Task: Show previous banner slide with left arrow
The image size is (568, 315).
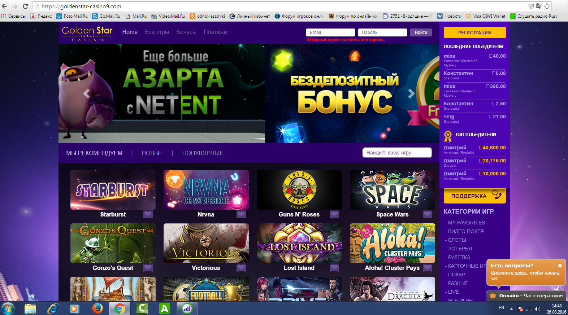Action: pos(86,94)
